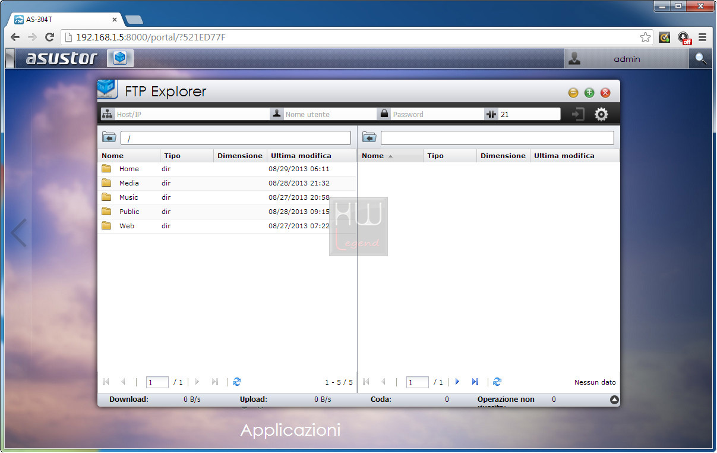This screenshot has height=453, width=717.
Task: Click left pane page number field
Action: (x=157, y=382)
